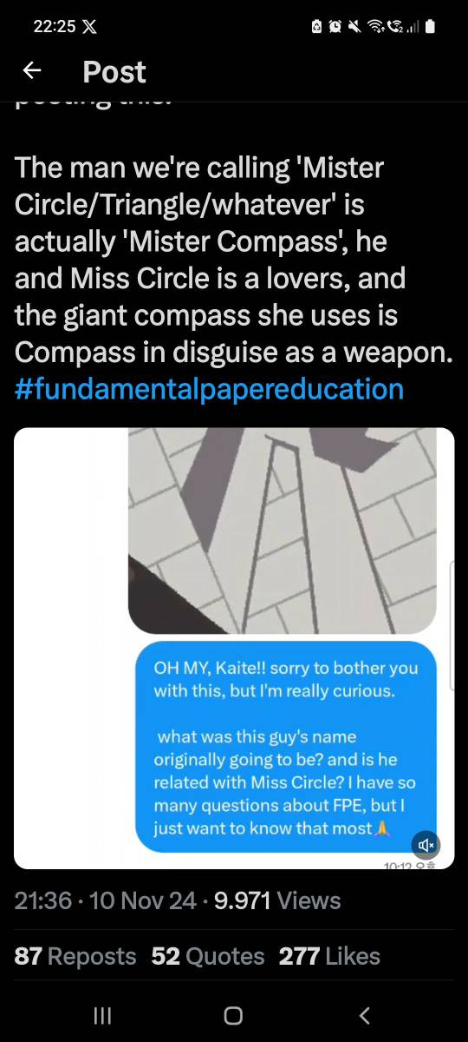Open the #fundamentalpapereducation hashtag

[209, 388]
